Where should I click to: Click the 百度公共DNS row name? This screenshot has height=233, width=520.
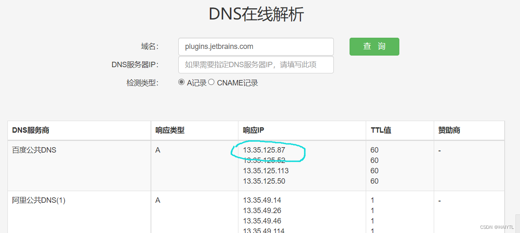click(34, 150)
